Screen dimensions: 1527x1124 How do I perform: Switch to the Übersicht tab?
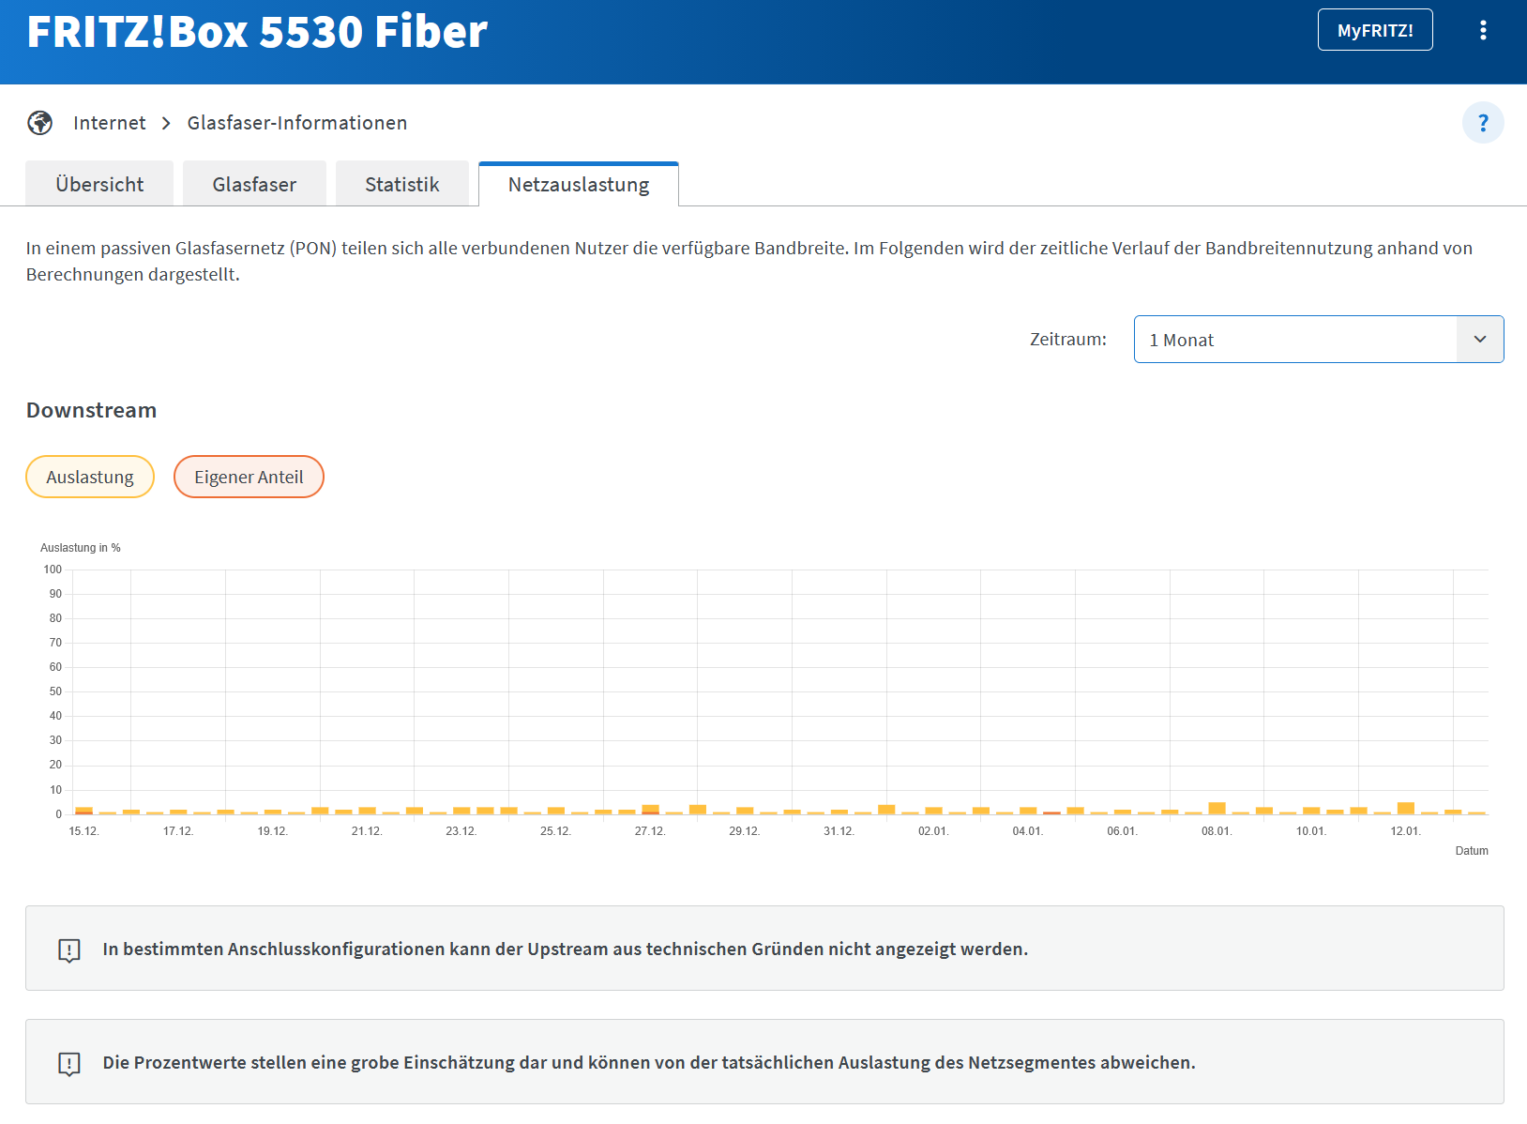(x=99, y=184)
